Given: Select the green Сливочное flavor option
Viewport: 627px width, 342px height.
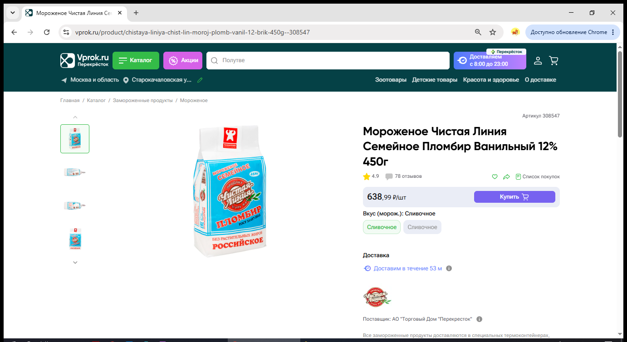Looking at the screenshot, I should (382, 227).
